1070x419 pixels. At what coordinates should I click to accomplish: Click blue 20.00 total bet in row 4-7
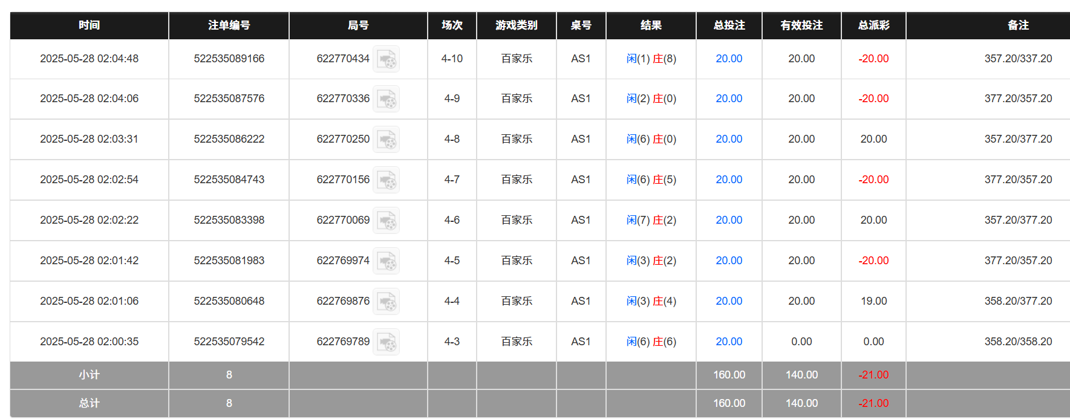click(729, 180)
